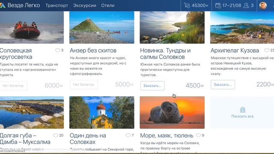The height and width of the screenshot is (154, 274).
Task: Click the Показать все link
Action: (242, 116)
